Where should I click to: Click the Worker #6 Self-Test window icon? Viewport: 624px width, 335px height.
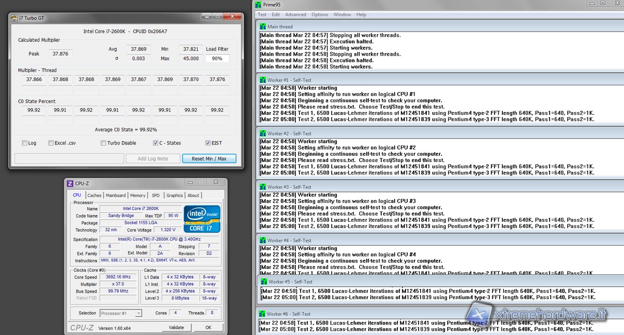click(263, 314)
